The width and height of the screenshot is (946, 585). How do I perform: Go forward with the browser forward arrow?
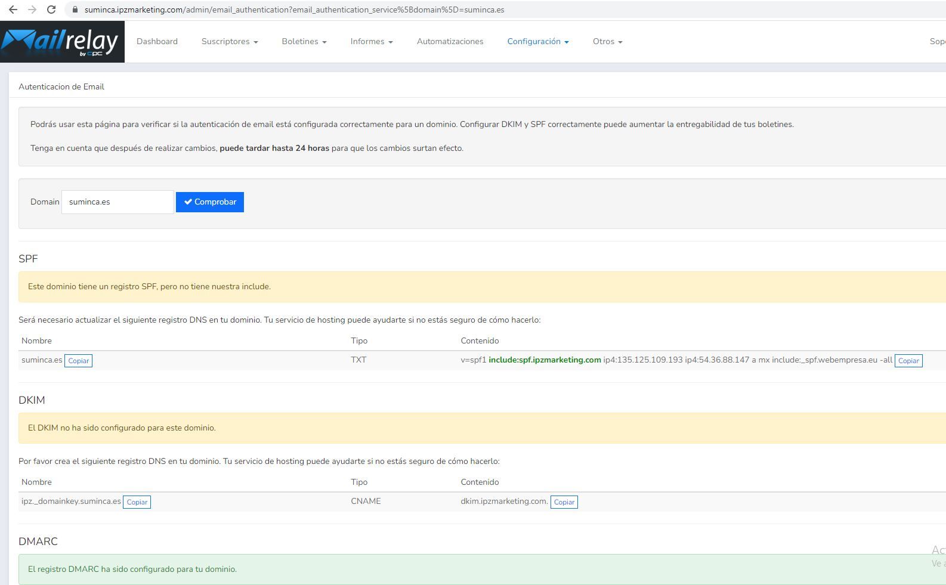pos(32,10)
